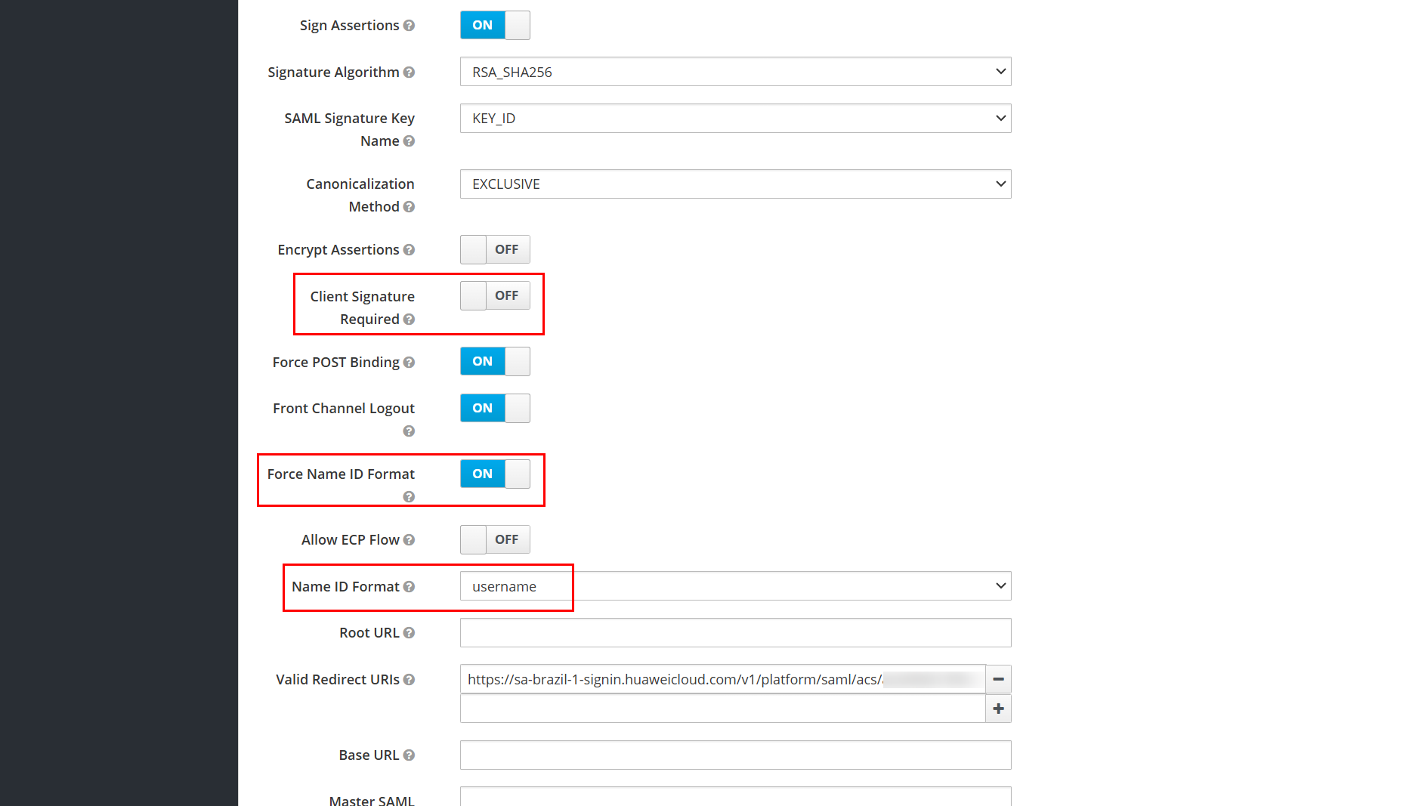Screen dimensions: 1428x806
Task: Click help icon beside Valid Redirect URIs
Action: pyautogui.click(x=409, y=680)
